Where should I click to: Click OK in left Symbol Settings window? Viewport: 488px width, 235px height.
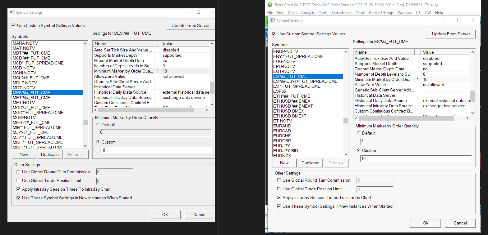165,215
